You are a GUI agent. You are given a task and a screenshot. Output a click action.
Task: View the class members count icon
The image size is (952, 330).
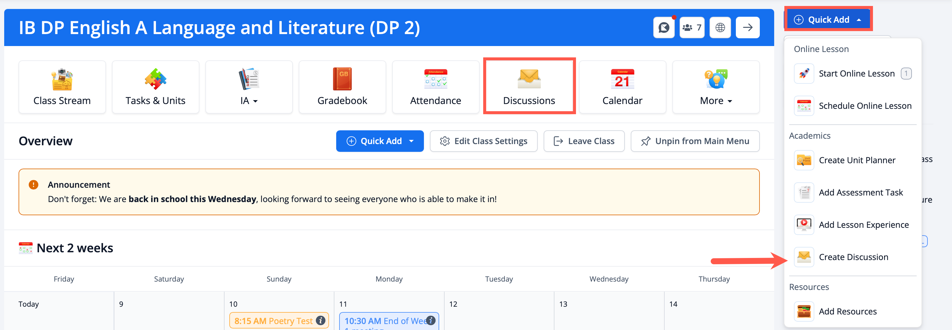(692, 28)
